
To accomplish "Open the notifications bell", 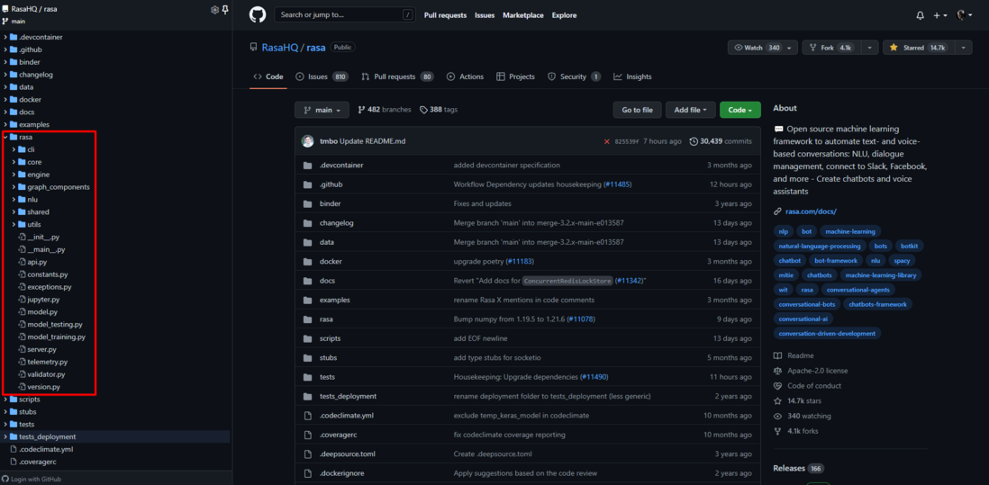I will tap(920, 15).
